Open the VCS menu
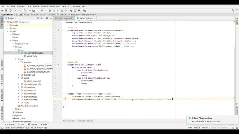The width and height of the screenshot is (239, 134). tap(69, 6)
